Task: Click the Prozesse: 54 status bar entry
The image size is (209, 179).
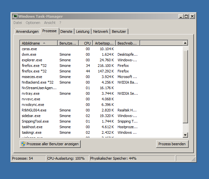Action: point(29,158)
